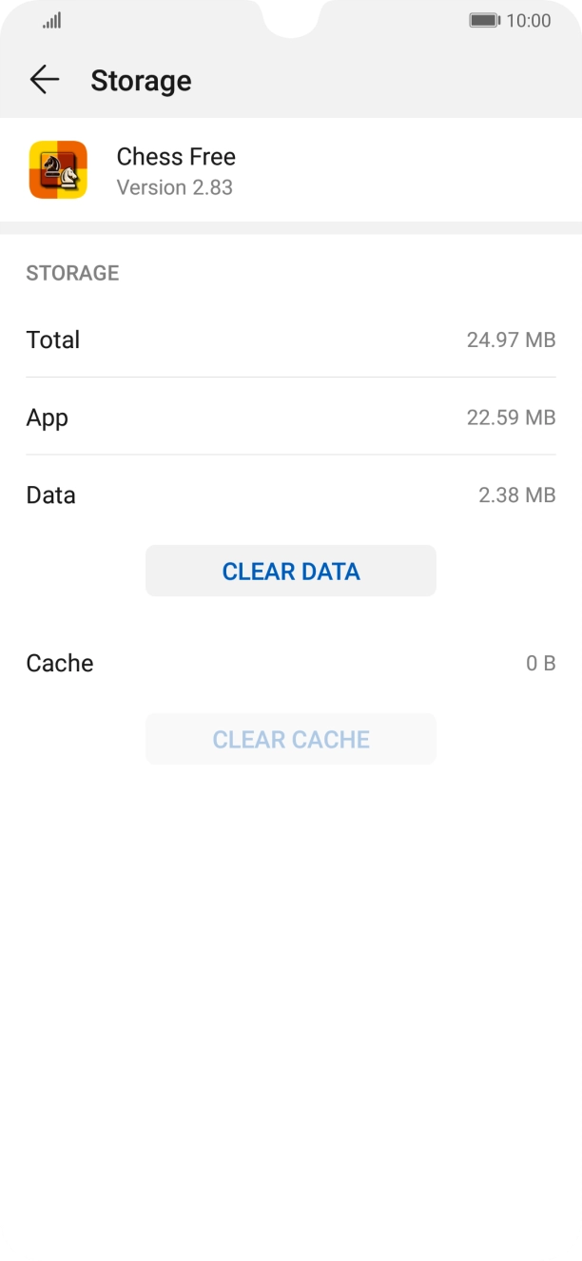Screen dimensions: 582x1261
Task: Tap the 2.38 MB data value
Action: (x=516, y=495)
